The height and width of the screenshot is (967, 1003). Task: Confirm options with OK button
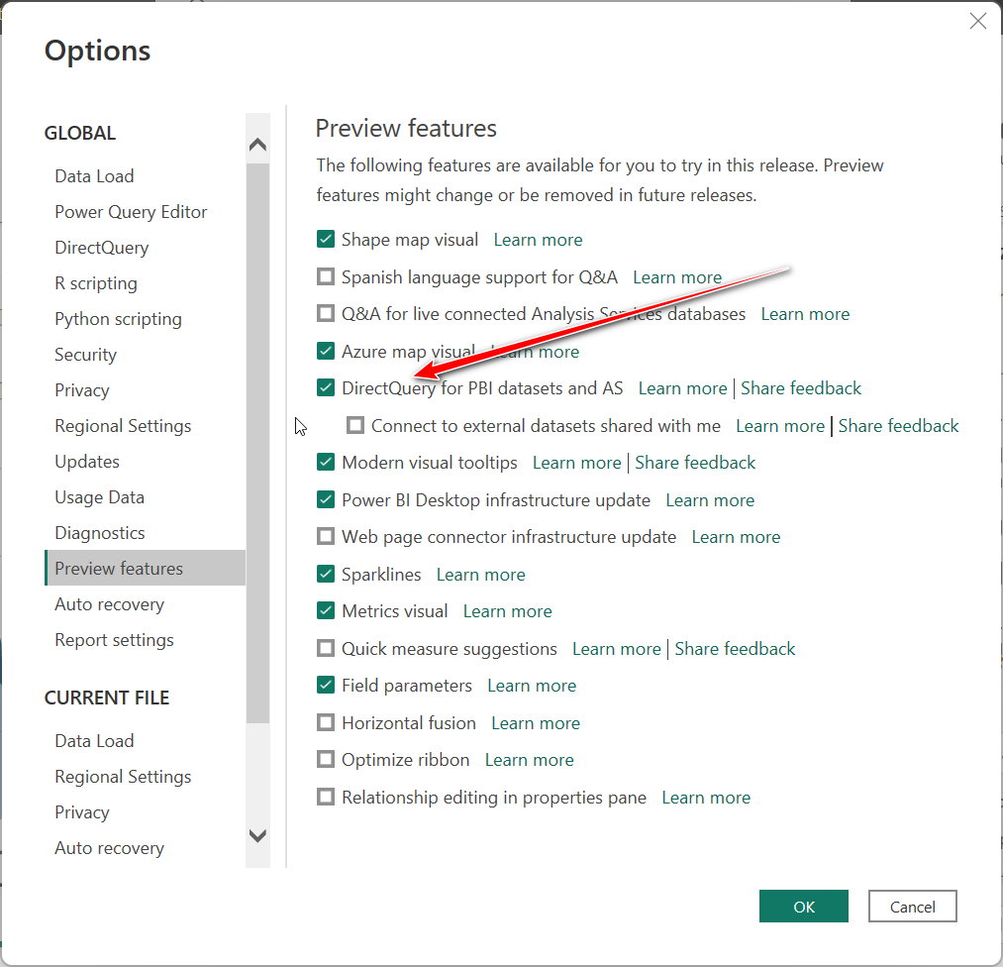(803, 906)
